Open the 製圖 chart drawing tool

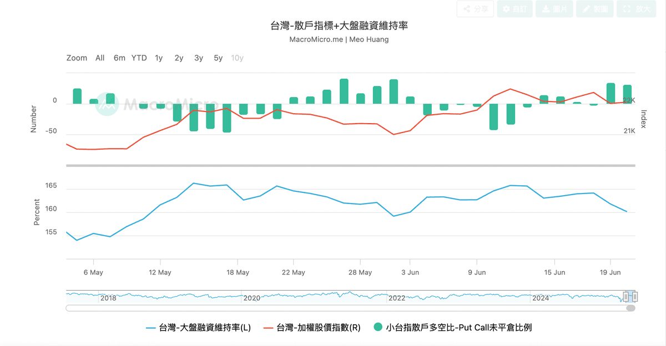pyautogui.click(x=594, y=9)
